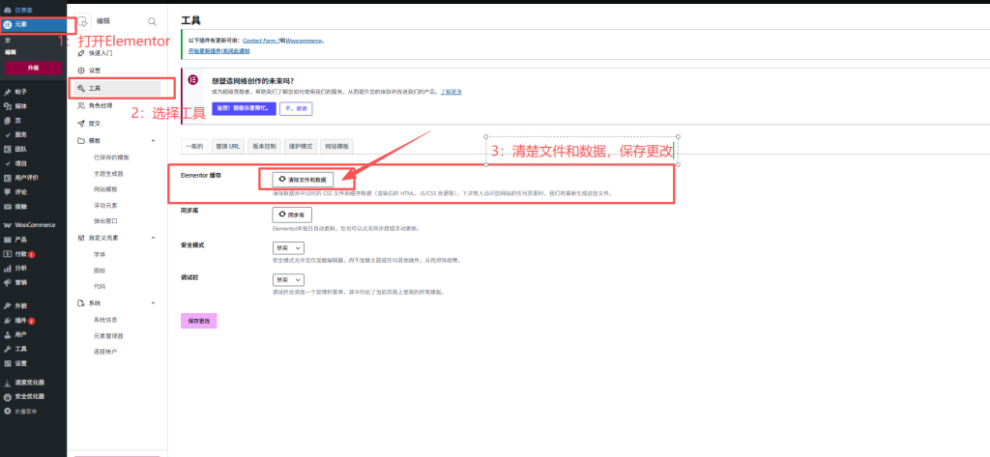Open 分析 analytics menu
This screenshot has height=457, width=990.
click(x=21, y=268)
